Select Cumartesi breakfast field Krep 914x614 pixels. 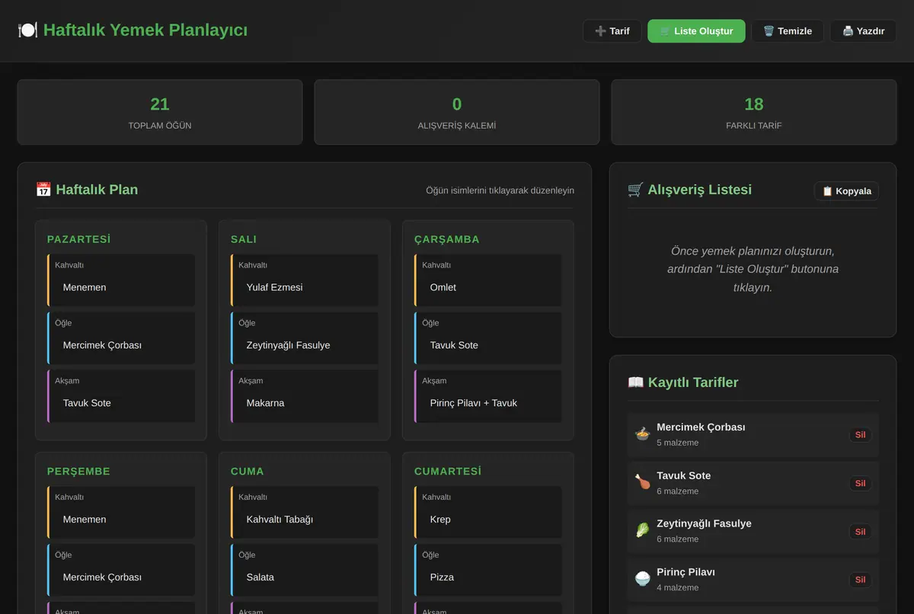click(x=488, y=520)
